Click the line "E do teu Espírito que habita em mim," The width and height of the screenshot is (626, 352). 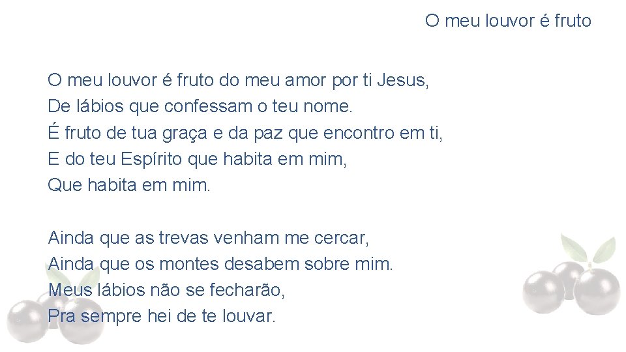pyautogui.click(x=197, y=159)
